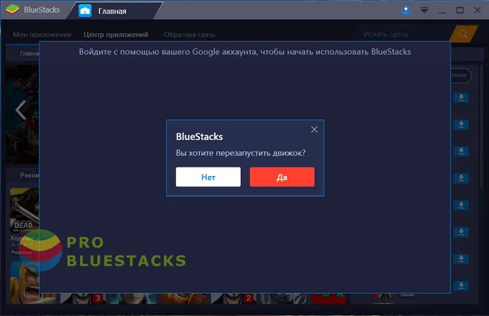
Task: Maximize the BlueStacks window
Action: click(460, 10)
